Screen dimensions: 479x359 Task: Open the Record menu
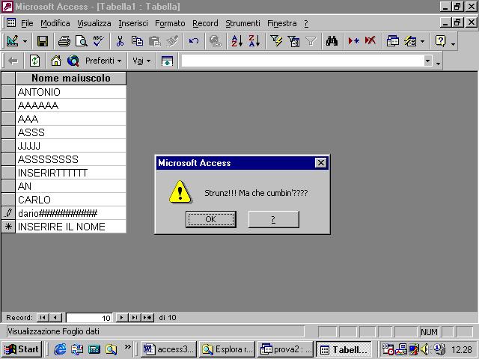(205, 23)
